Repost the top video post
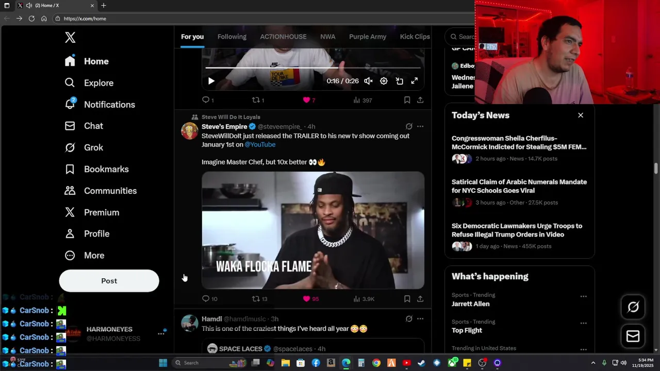Viewport: 660px width, 371px height. 258,100
